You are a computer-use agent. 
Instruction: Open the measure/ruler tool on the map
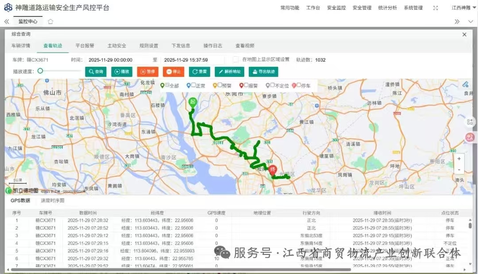(466, 84)
